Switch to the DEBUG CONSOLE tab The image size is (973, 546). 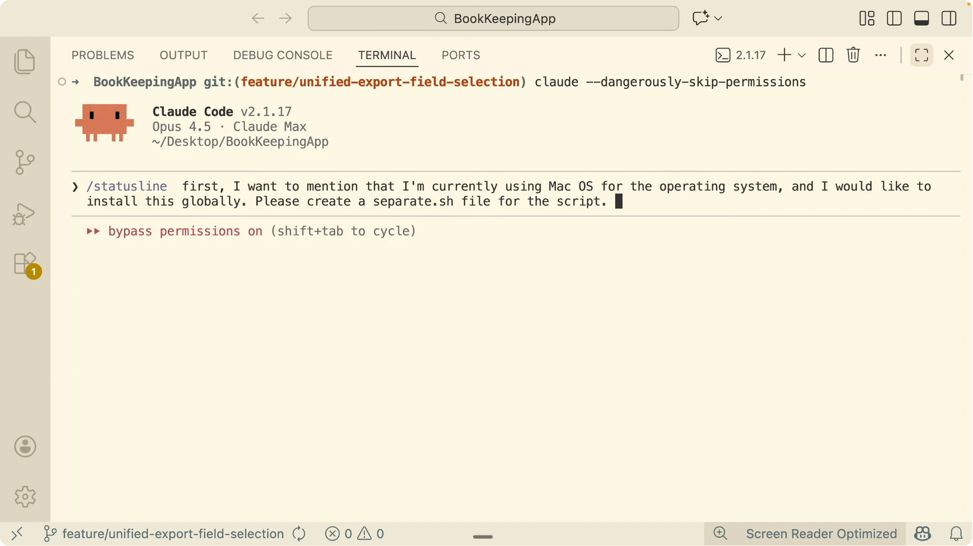[x=283, y=55]
